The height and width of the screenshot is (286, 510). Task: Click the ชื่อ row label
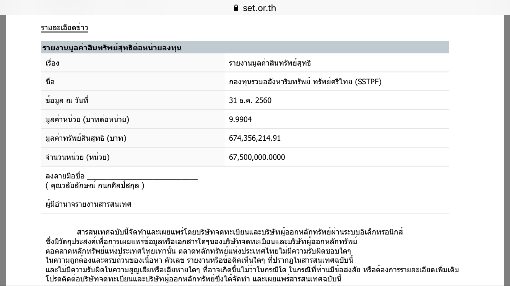click(50, 82)
